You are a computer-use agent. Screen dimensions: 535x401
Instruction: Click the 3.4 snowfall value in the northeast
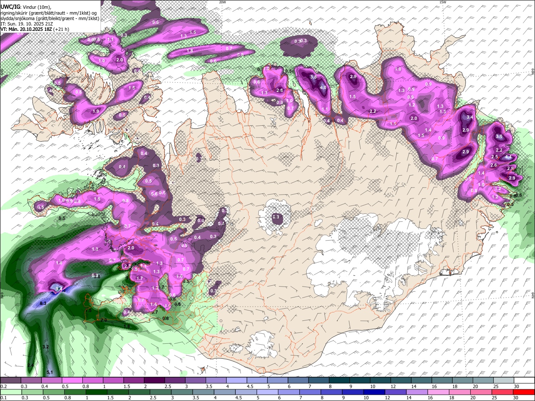pos(470,117)
